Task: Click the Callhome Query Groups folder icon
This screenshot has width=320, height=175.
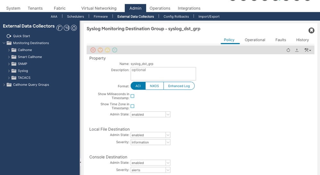Action: [9, 85]
